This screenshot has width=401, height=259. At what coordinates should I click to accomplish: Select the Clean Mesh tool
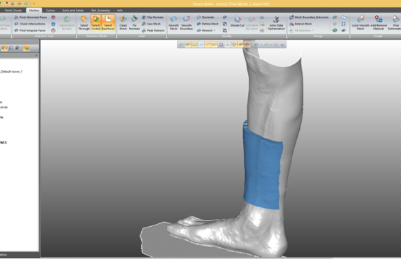[123, 22]
